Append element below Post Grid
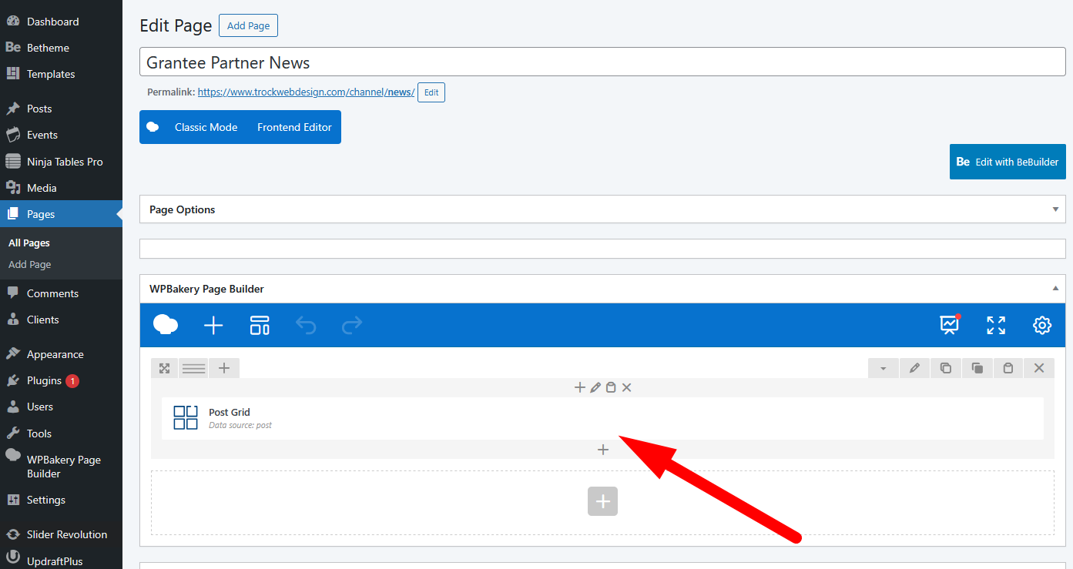The width and height of the screenshot is (1073, 569). pyautogui.click(x=603, y=450)
